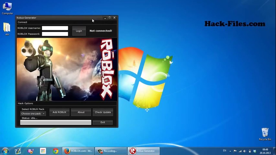Click inside the ROBLOX Password field
The height and width of the screenshot is (155, 276).
tap(55, 34)
